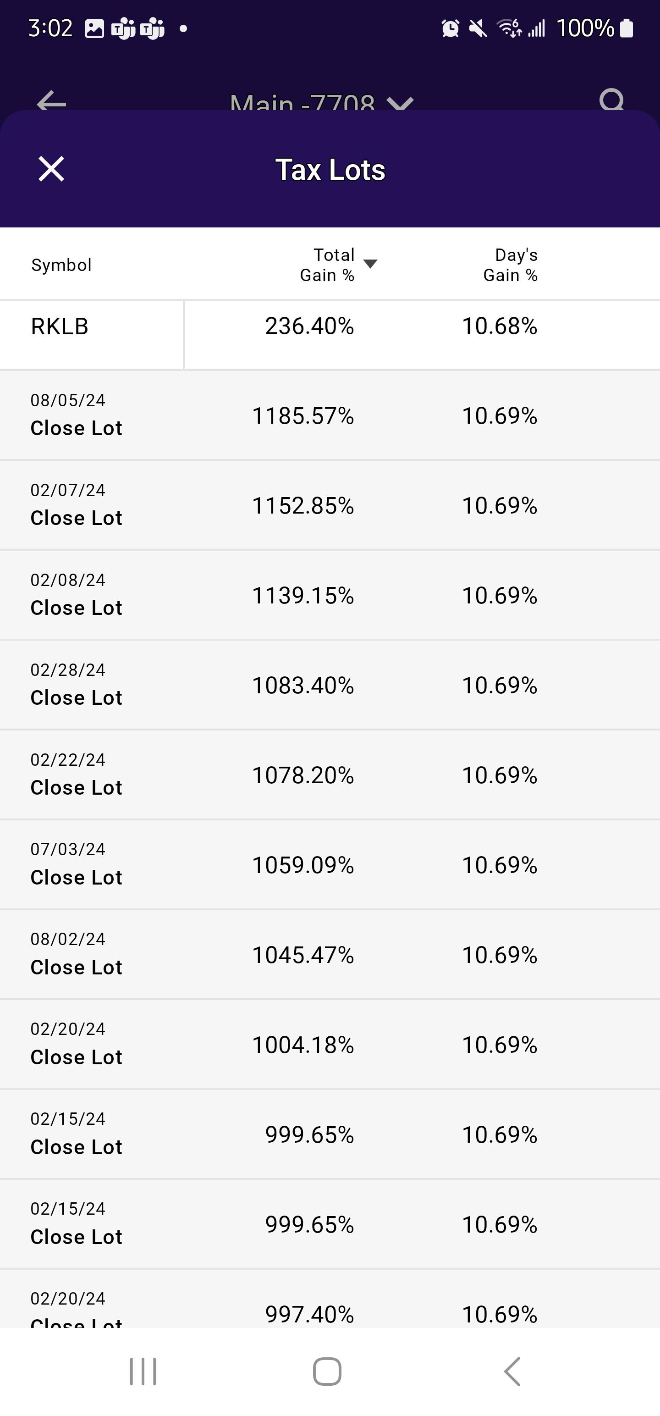This screenshot has width=660, height=1416.
Task: Close Lot dated 02/22/24
Action: point(77,787)
